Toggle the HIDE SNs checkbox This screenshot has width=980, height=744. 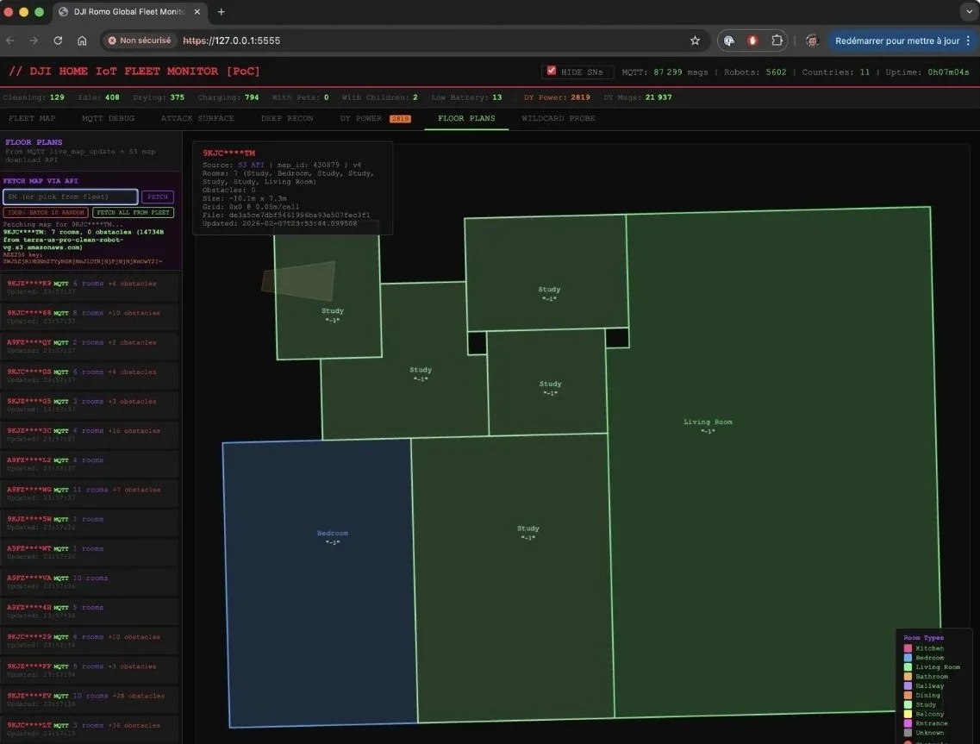[552, 71]
